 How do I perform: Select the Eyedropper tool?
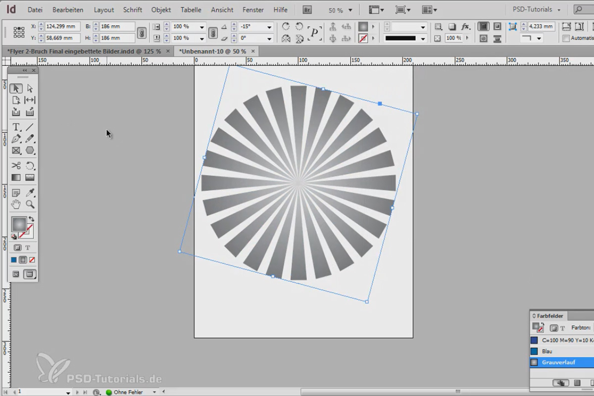[x=30, y=193]
